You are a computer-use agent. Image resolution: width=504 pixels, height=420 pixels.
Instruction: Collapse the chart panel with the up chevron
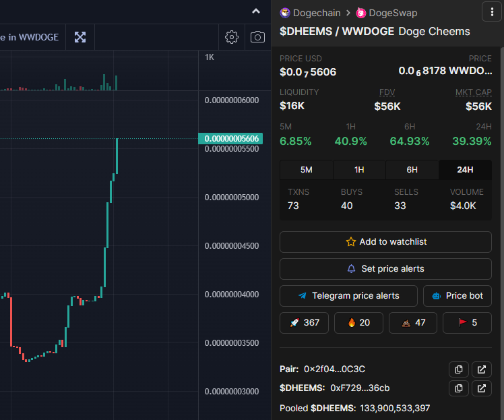click(256, 11)
